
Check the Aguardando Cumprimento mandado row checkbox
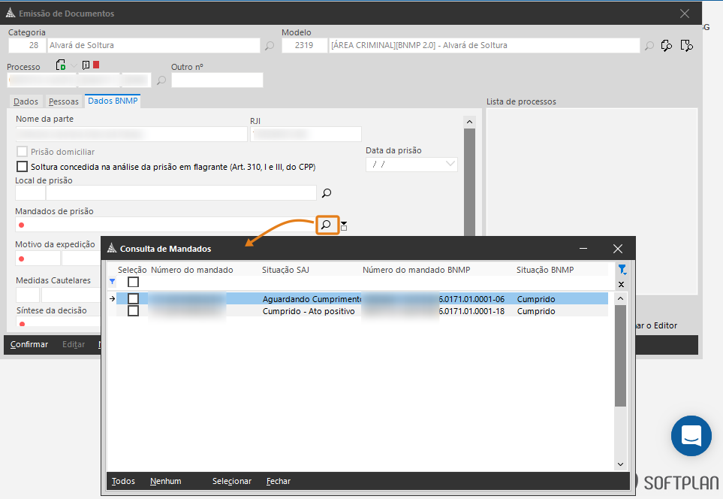133,299
